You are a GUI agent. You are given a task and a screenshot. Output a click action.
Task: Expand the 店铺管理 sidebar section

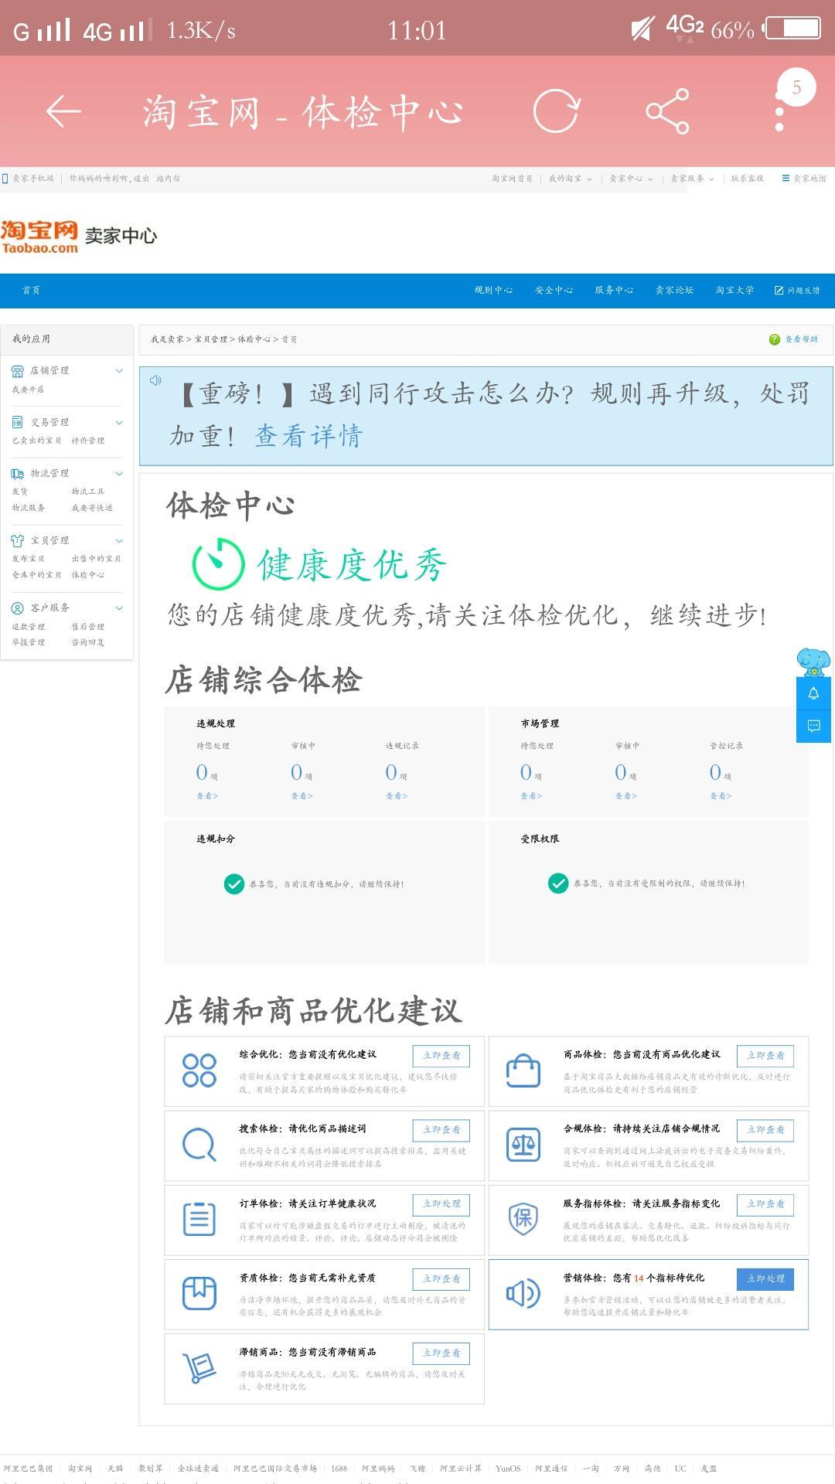pyautogui.click(x=119, y=370)
